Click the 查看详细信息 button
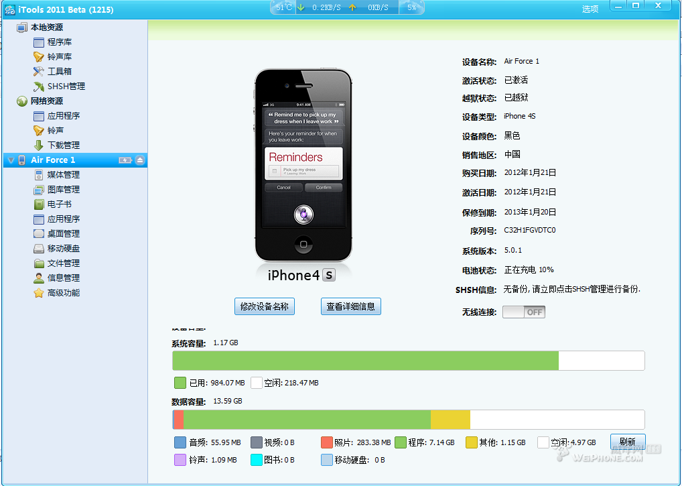Viewport: 682px width, 486px height. click(350, 306)
